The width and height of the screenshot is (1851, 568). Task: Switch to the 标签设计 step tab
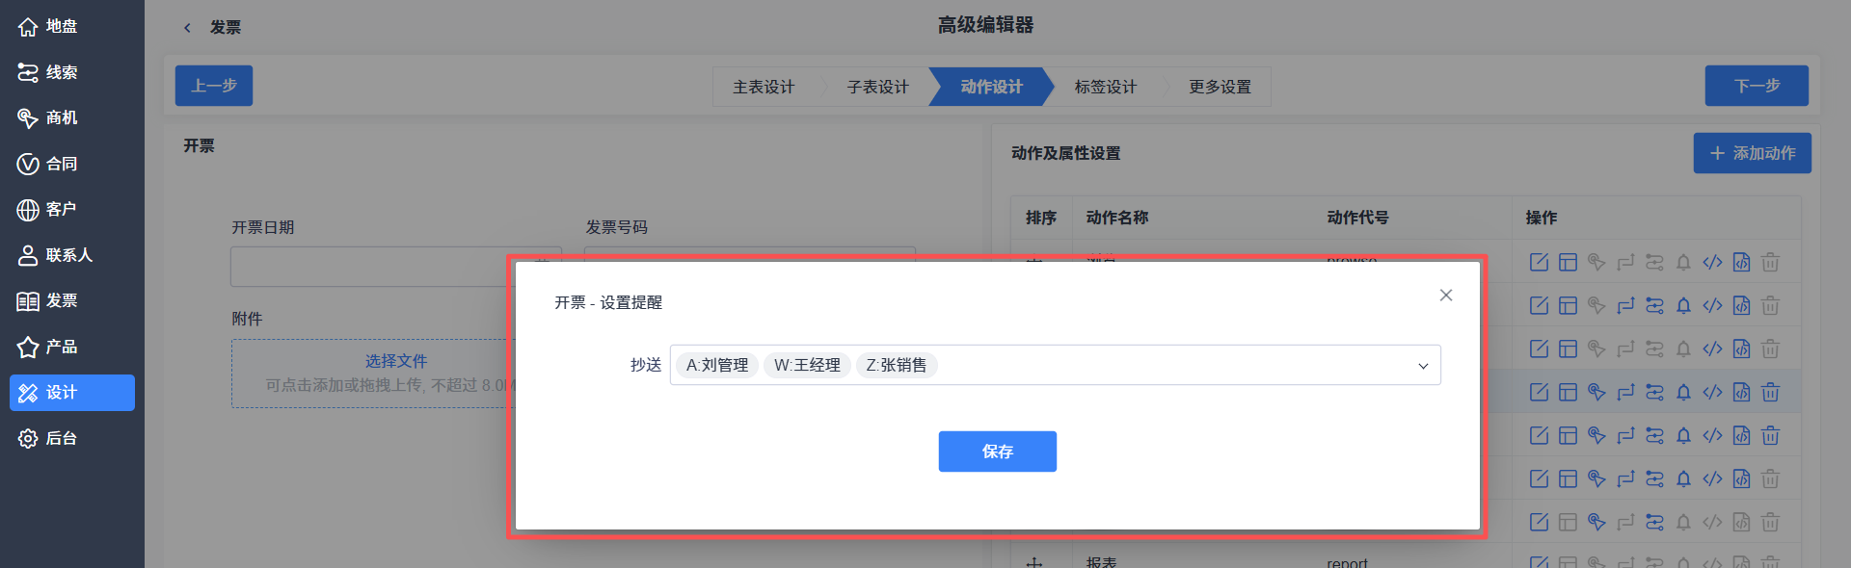[x=1106, y=87]
